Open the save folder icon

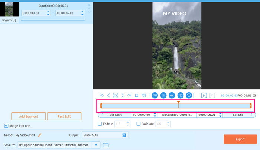[105, 145]
